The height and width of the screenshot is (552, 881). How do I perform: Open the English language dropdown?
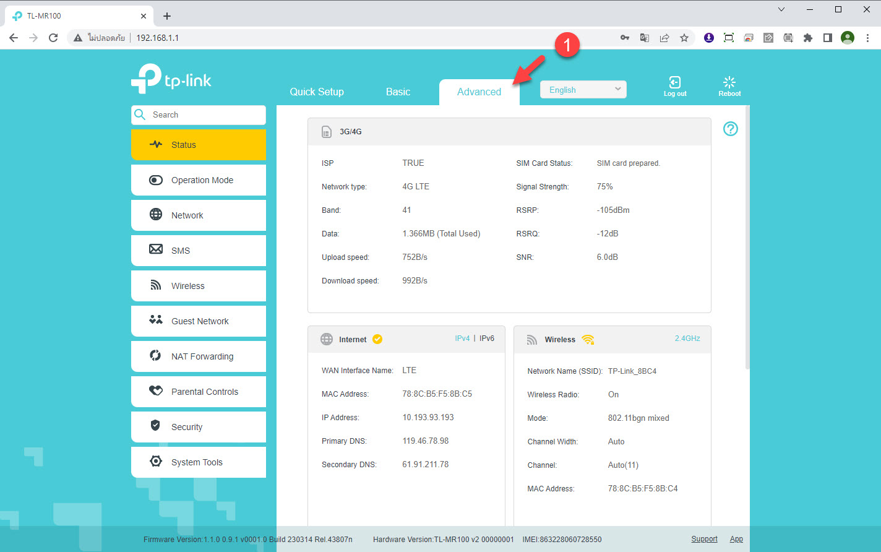pos(583,90)
